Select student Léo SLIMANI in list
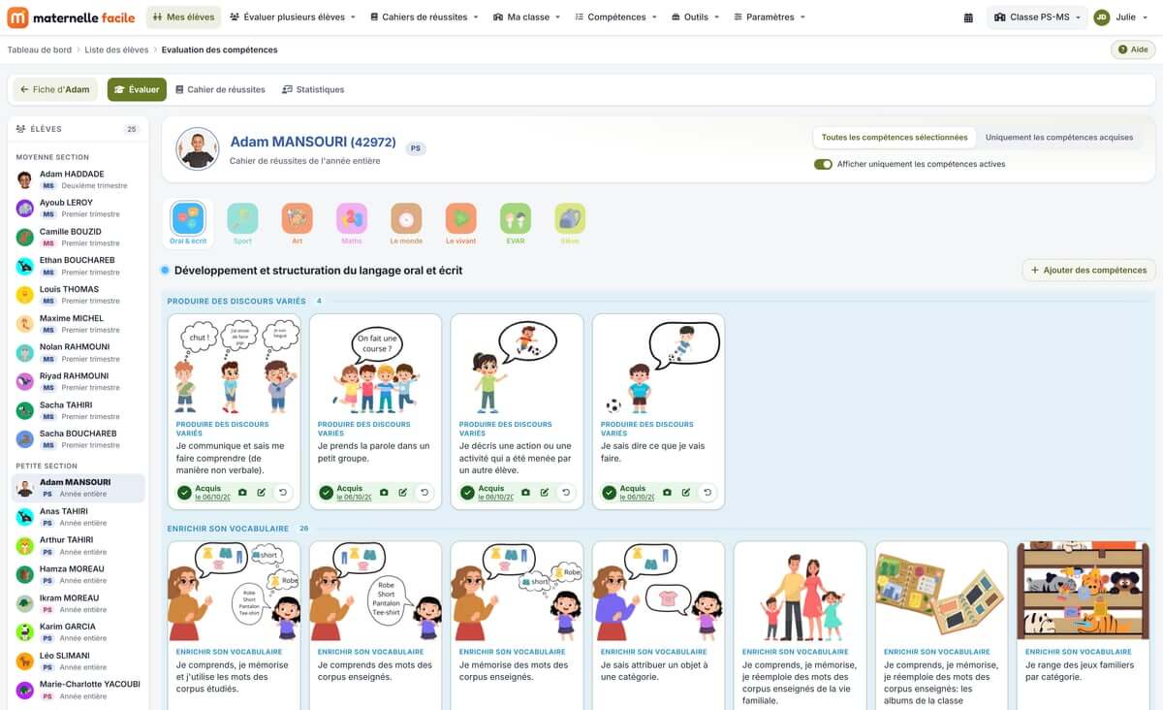The image size is (1163, 710). (x=79, y=661)
